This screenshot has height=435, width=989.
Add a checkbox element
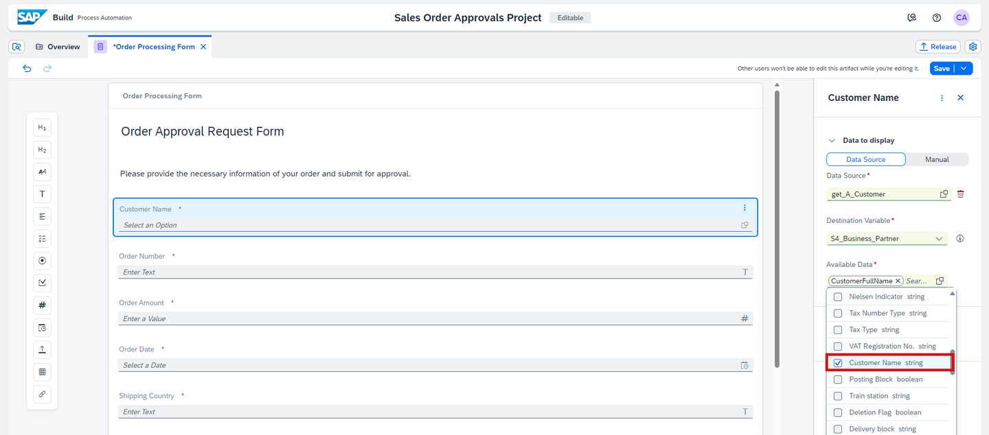(42, 283)
